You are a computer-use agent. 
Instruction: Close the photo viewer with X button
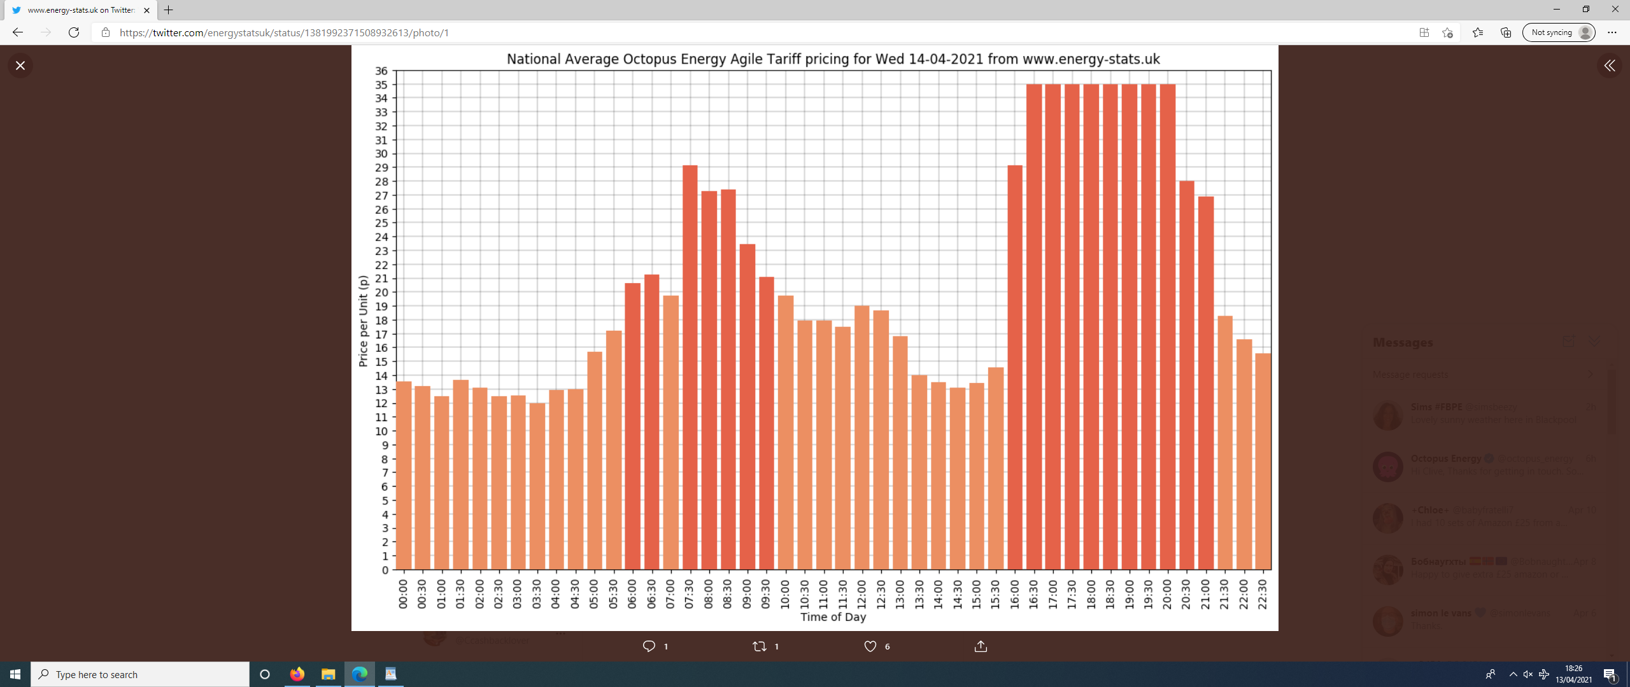coord(20,66)
